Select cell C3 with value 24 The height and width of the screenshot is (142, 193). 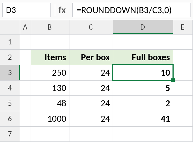click(x=91, y=73)
